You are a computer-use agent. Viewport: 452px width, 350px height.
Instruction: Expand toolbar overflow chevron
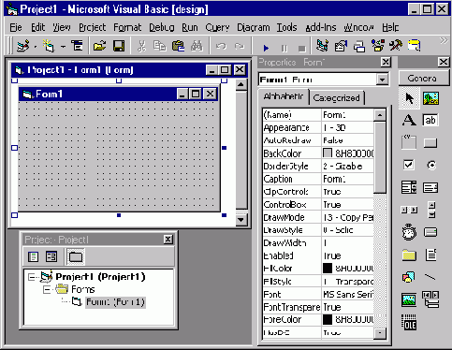(x=444, y=41)
